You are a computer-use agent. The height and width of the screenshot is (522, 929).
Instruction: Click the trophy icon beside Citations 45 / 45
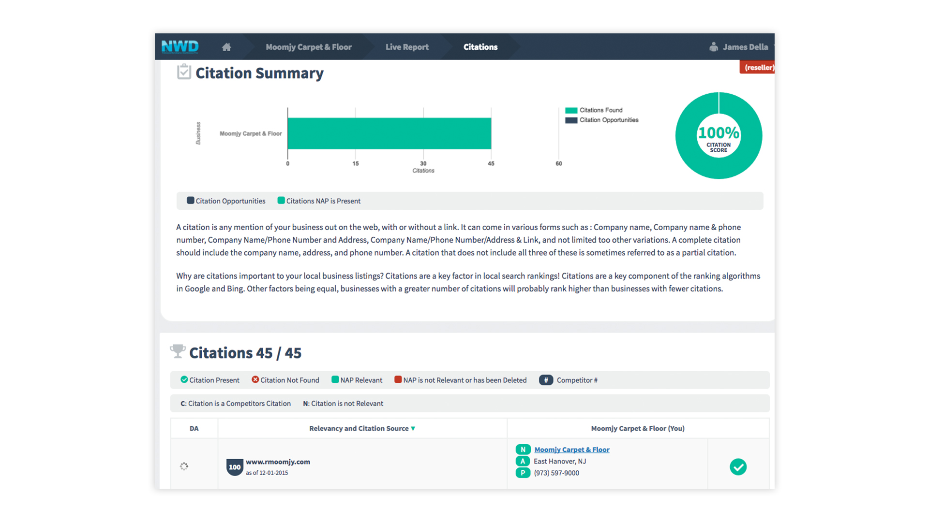pyautogui.click(x=178, y=351)
